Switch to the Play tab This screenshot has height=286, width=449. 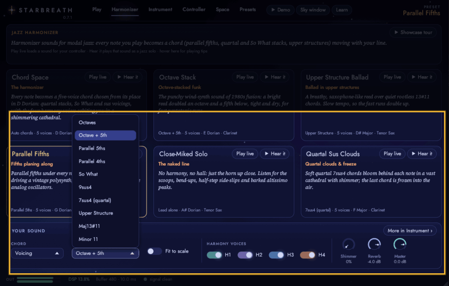click(x=97, y=10)
